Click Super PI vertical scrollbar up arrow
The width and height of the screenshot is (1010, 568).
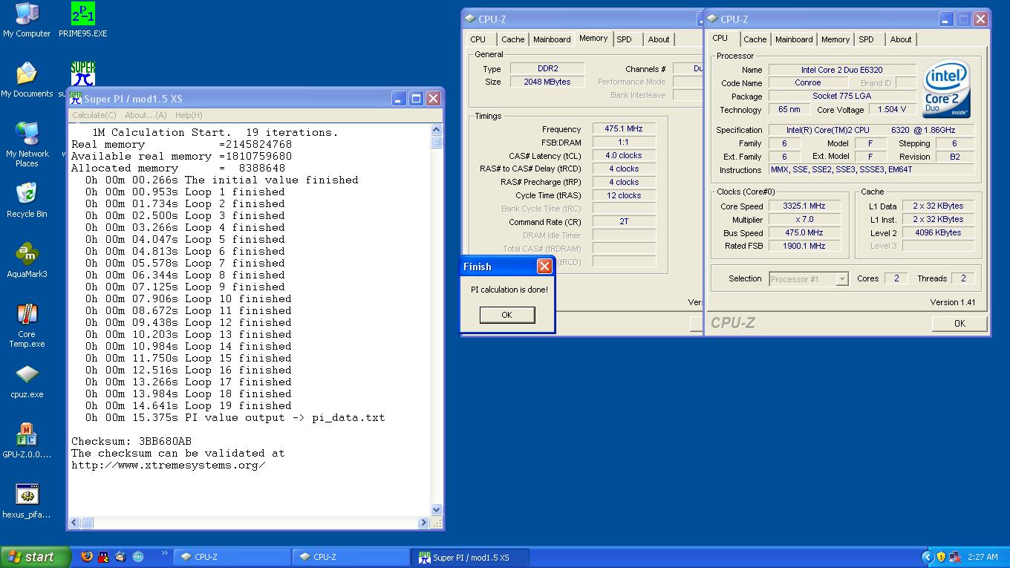point(436,130)
